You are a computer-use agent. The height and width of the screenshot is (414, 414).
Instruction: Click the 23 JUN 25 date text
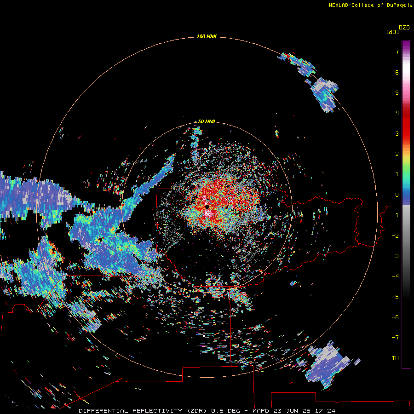pyautogui.click(x=293, y=411)
